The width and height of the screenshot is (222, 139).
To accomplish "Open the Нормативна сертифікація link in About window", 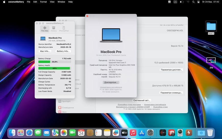I will (111, 87).
